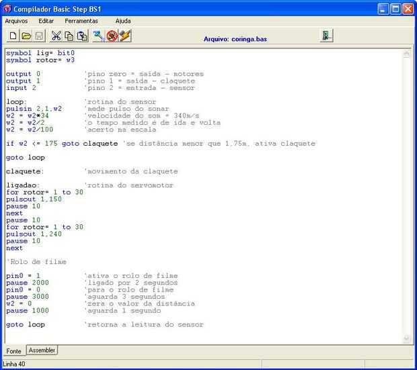417x370 pixels.
Task: Click the code line 'pin0 = 1'
Action: click(x=23, y=276)
